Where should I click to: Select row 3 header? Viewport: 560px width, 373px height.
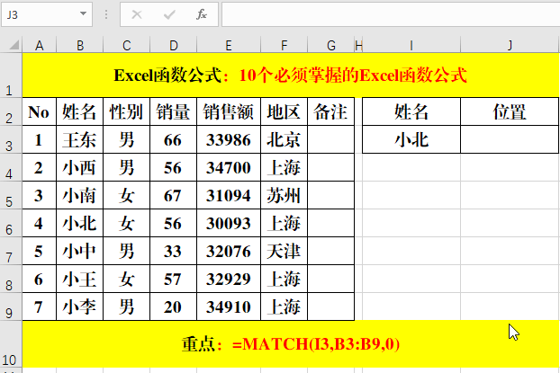pos(11,139)
